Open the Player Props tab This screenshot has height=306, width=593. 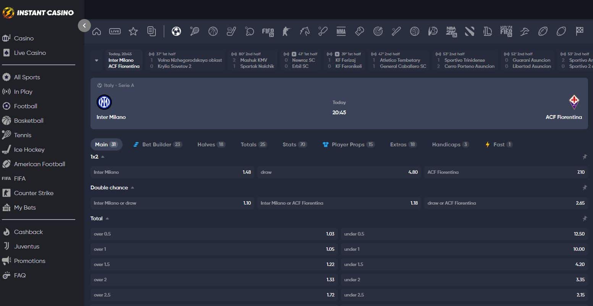348,144
